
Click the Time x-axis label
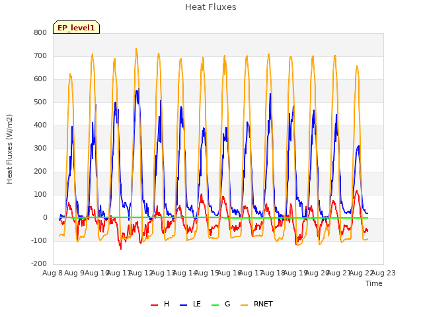374,283
